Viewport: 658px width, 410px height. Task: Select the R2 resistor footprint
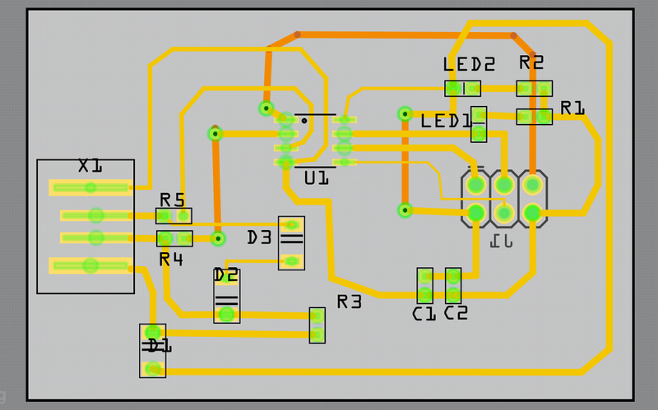coord(534,88)
